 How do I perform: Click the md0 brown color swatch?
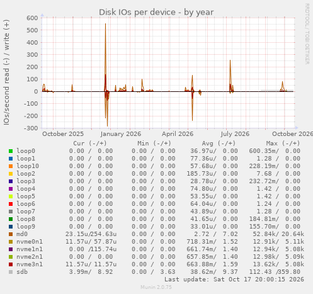click(x=11, y=234)
